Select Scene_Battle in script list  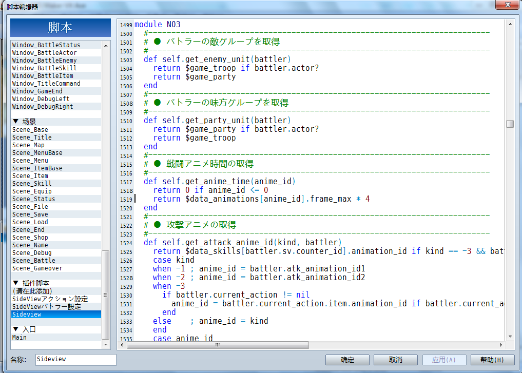pos(56,261)
